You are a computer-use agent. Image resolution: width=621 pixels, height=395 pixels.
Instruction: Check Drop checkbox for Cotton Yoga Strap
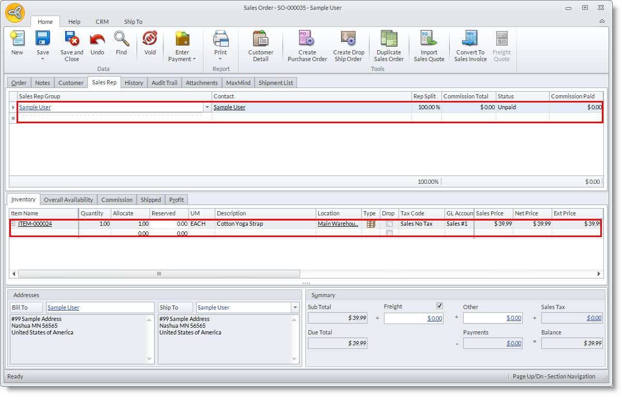coord(389,224)
